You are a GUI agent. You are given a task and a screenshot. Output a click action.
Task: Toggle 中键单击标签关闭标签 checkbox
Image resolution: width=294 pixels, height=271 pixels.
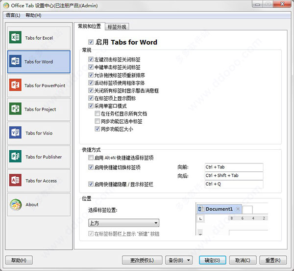click(91, 67)
